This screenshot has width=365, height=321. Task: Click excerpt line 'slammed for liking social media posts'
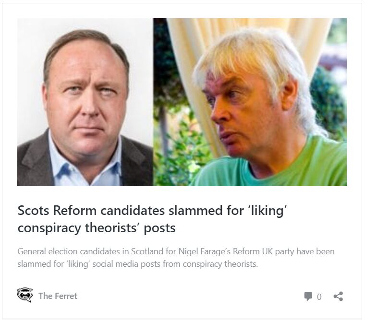click(138, 264)
